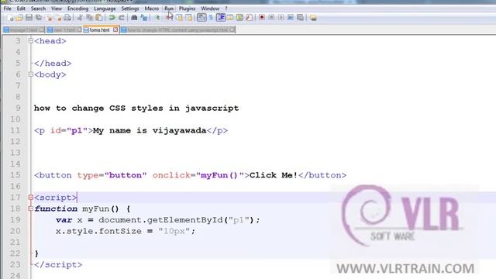Create a new document with the New icon
This screenshot has width=496, height=279.
tap(10, 18)
